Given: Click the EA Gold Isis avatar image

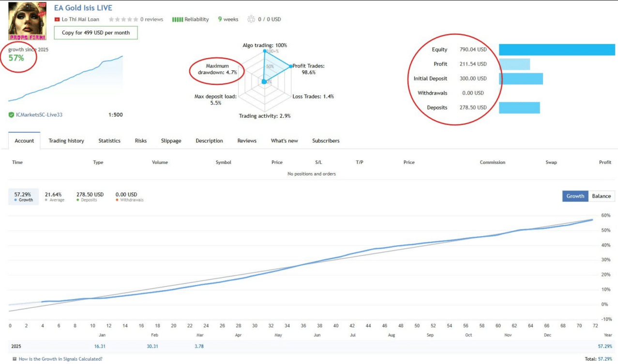Looking at the screenshot, I should tap(27, 21).
